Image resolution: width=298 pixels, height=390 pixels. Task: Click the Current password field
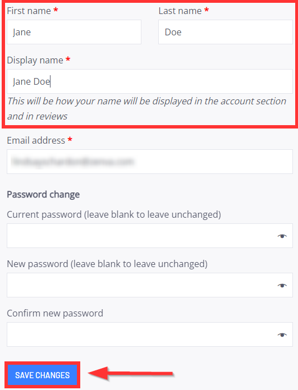(x=150, y=236)
